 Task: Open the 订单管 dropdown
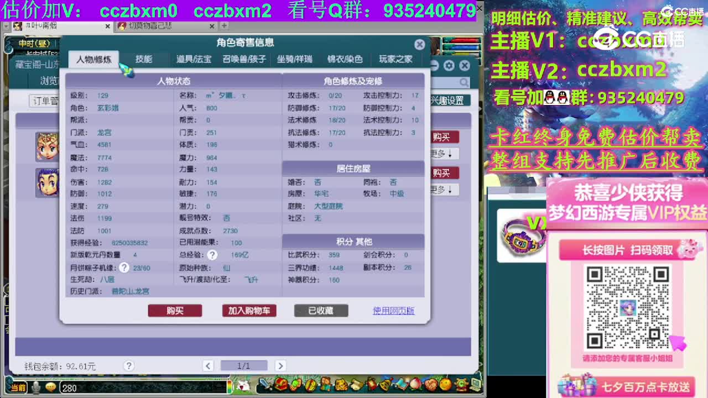(44, 101)
